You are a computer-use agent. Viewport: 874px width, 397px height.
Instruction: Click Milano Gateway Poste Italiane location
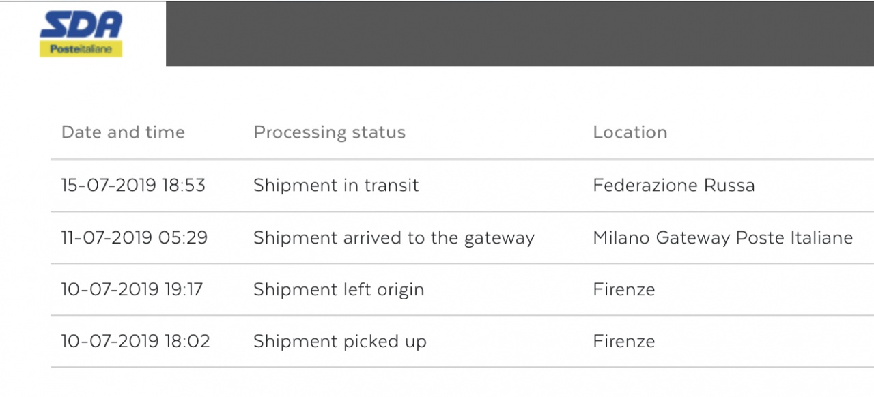click(x=722, y=238)
